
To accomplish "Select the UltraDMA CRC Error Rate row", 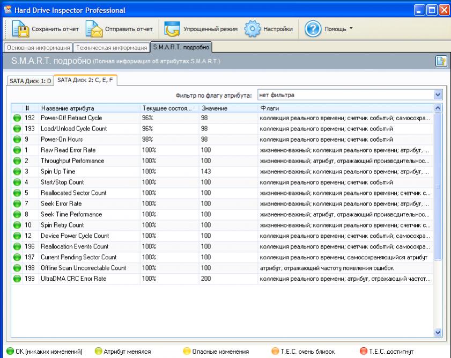I will pyautogui.click(x=73, y=279).
